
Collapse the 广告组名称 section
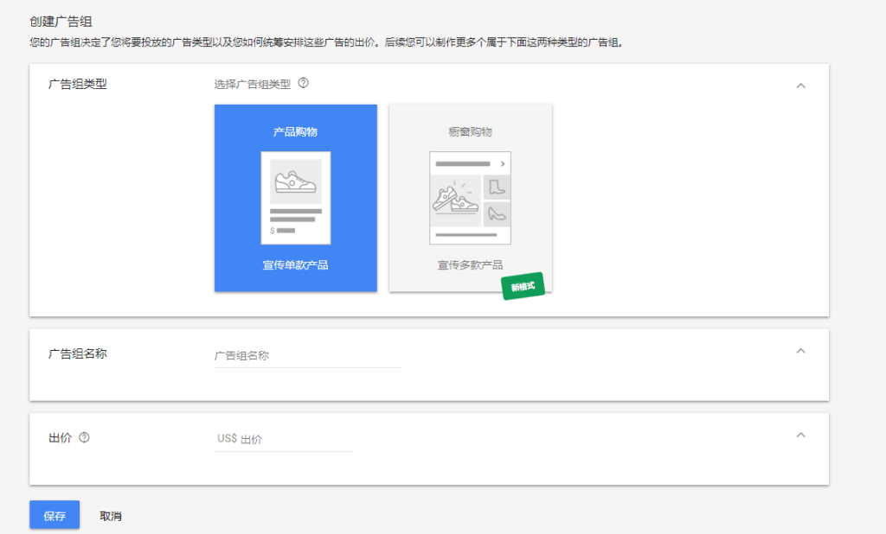click(800, 351)
